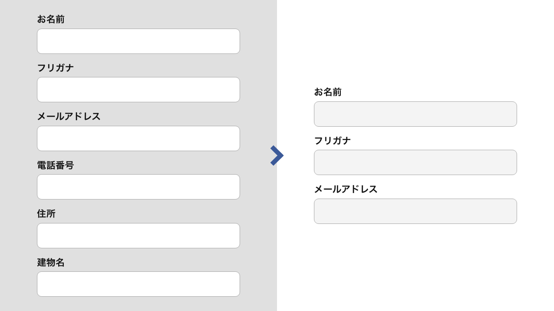Click the メールアドレス field on the left form
The width and height of the screenshot is (554, 311).
138,138
